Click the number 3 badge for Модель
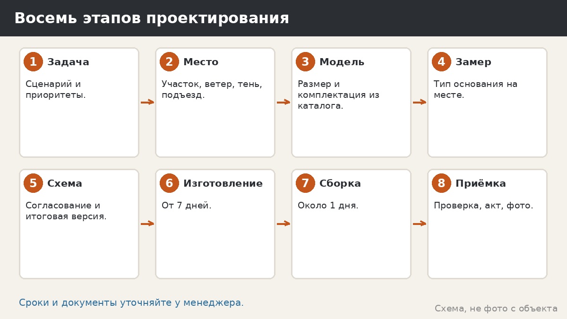567x319 pixels. tap(305, 62)
